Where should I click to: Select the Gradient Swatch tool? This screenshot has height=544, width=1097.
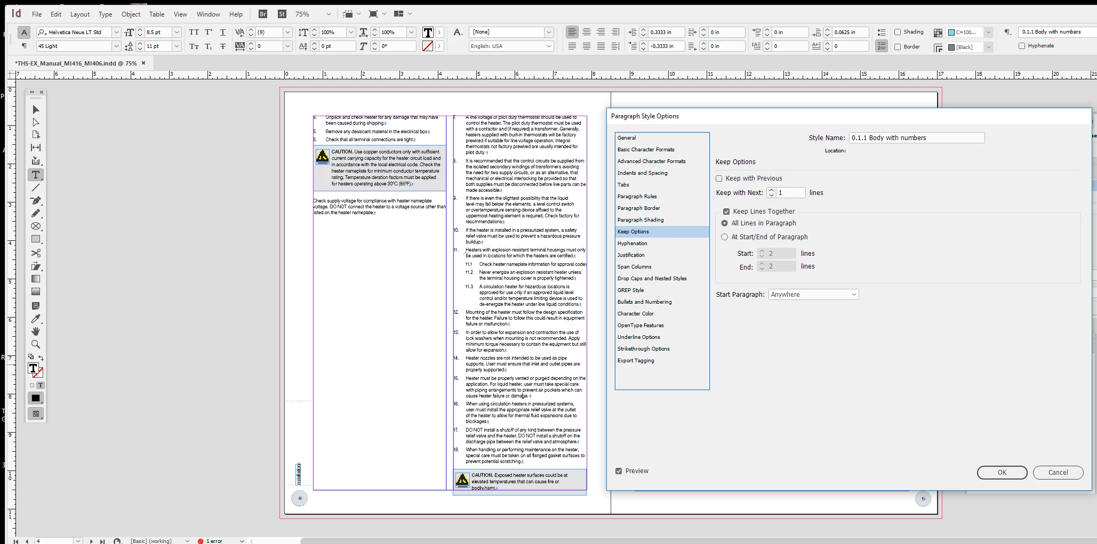(36, 279)
